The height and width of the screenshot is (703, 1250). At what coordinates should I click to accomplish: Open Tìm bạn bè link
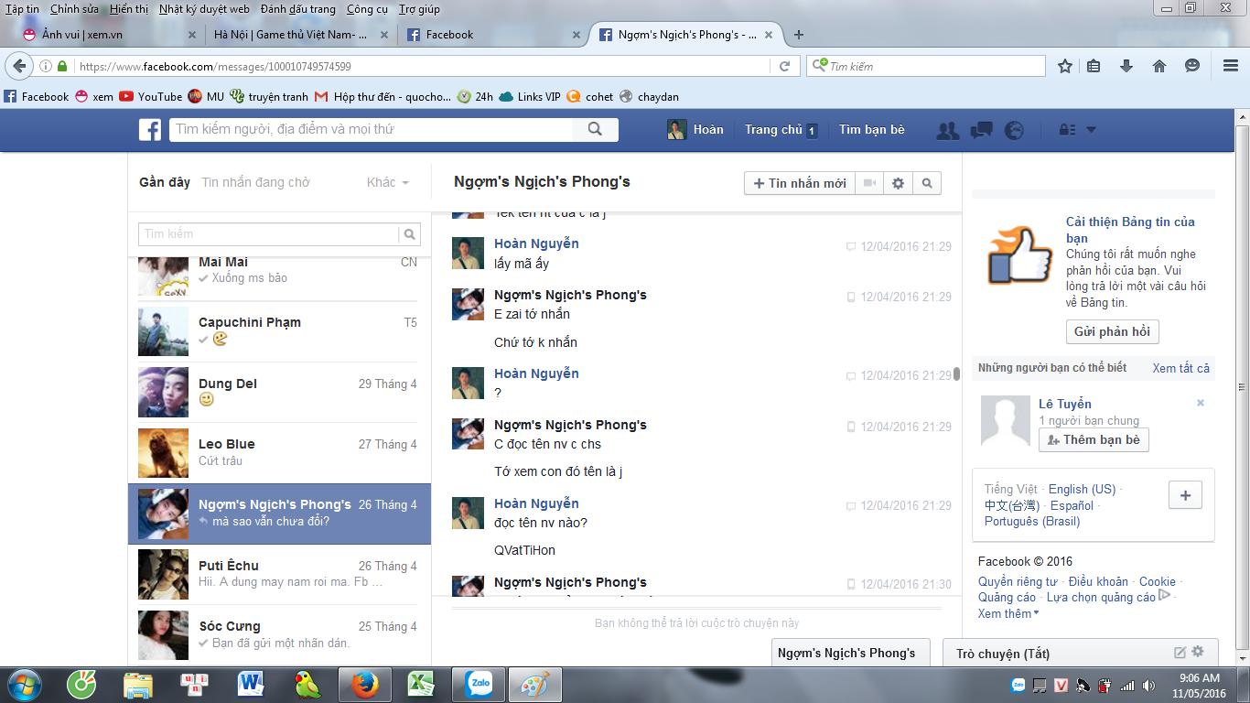pyautogui.click(x=871, y=130)
